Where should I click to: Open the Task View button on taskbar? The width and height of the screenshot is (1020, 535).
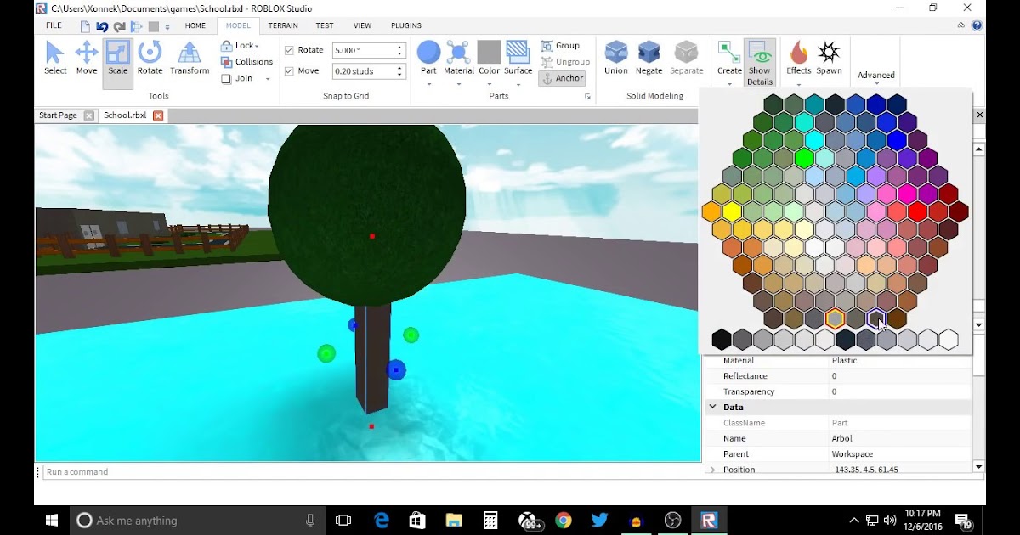point(343,520)
